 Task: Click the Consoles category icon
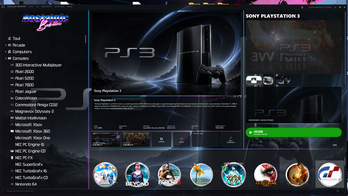tap(9, 58)
